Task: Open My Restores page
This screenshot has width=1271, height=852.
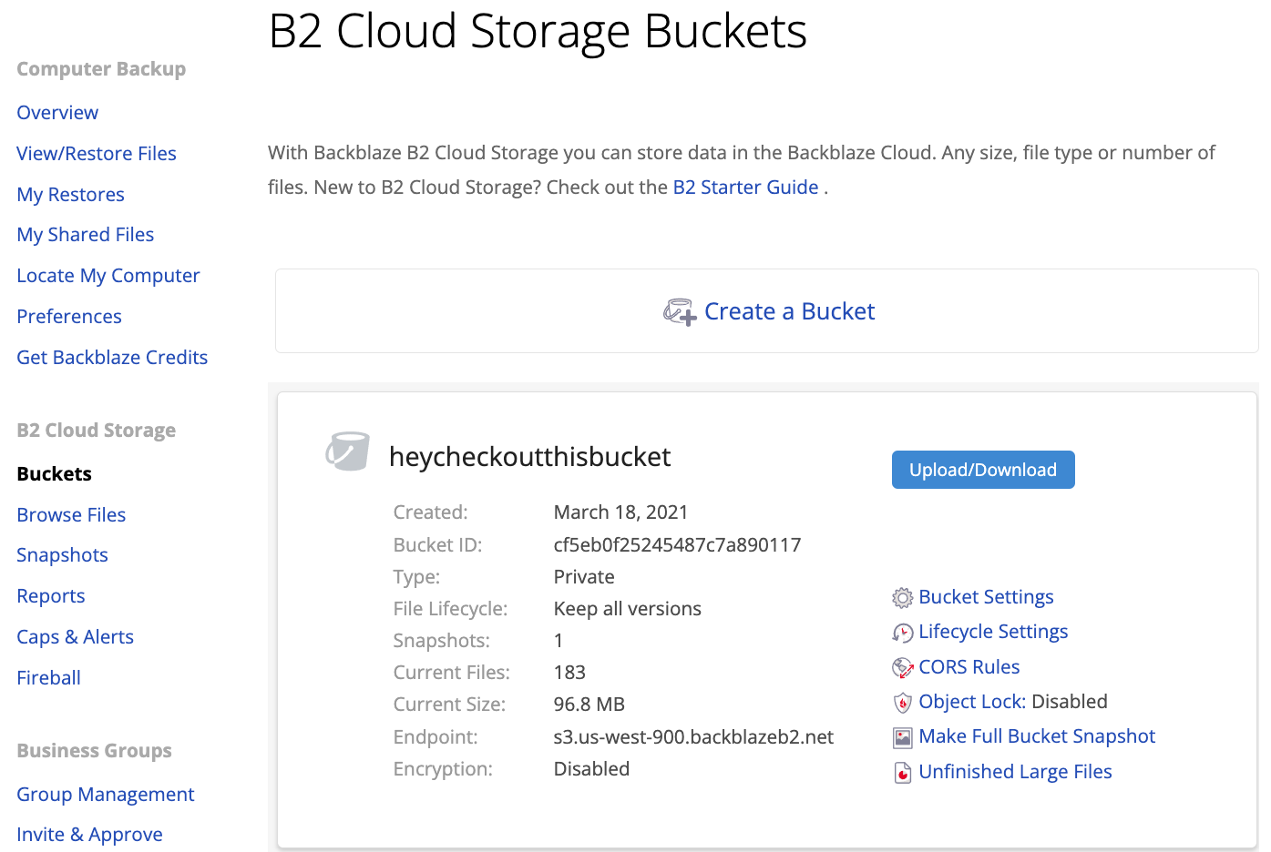Action: pyautogui.click(x=70, y=195)
